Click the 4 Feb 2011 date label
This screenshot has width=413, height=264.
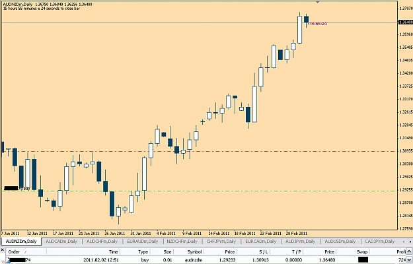(166, 233)
